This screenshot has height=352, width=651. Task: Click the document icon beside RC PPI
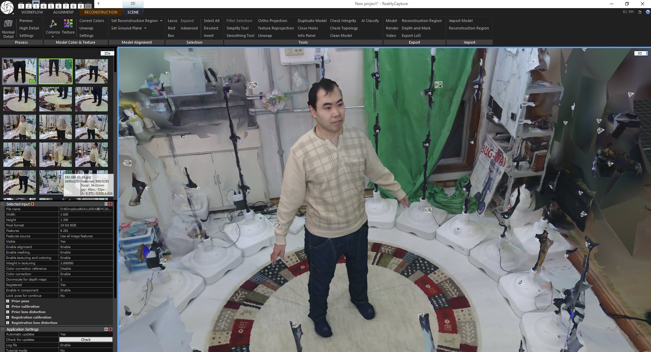tap(640, 12)
